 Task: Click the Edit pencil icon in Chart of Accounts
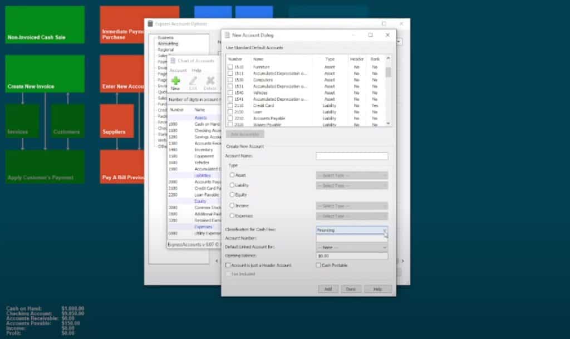tap(193, 81)
